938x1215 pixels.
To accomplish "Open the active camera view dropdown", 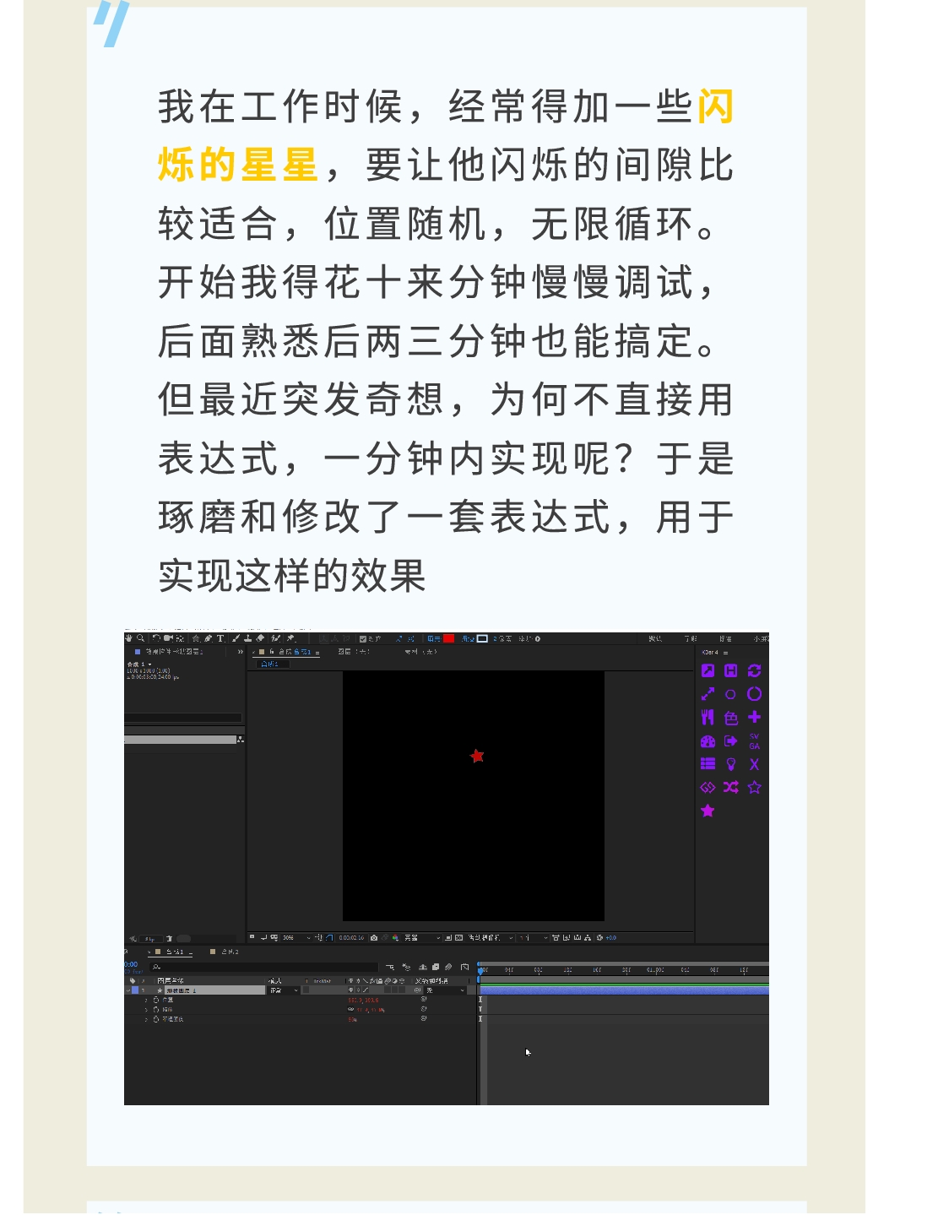I will click(491, 938).
